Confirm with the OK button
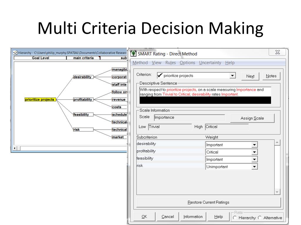 pyautogui.click(x=144, y=217)
